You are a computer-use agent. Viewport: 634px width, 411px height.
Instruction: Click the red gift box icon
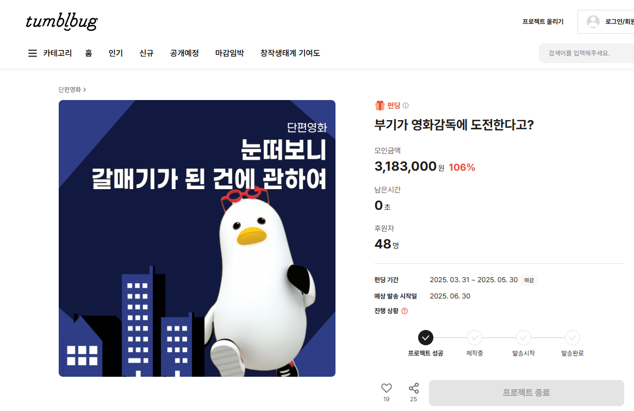pyautogui.click(x=380, y=105)
